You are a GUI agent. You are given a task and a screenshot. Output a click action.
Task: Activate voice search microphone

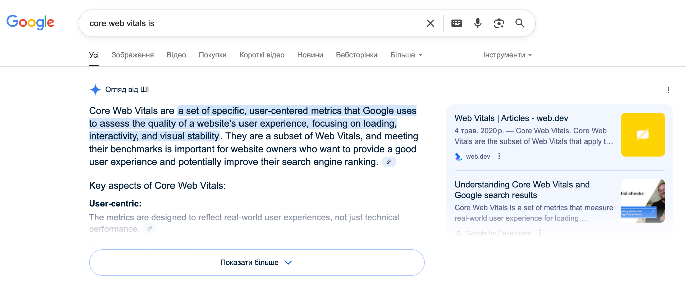tap(478, 23)
